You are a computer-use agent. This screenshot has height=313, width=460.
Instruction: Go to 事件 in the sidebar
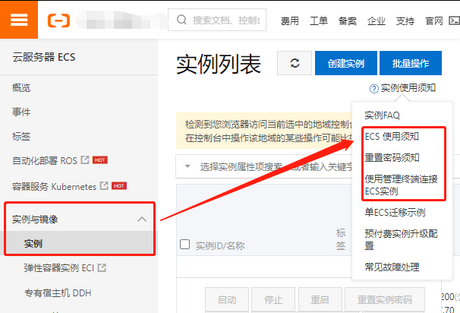21,112
